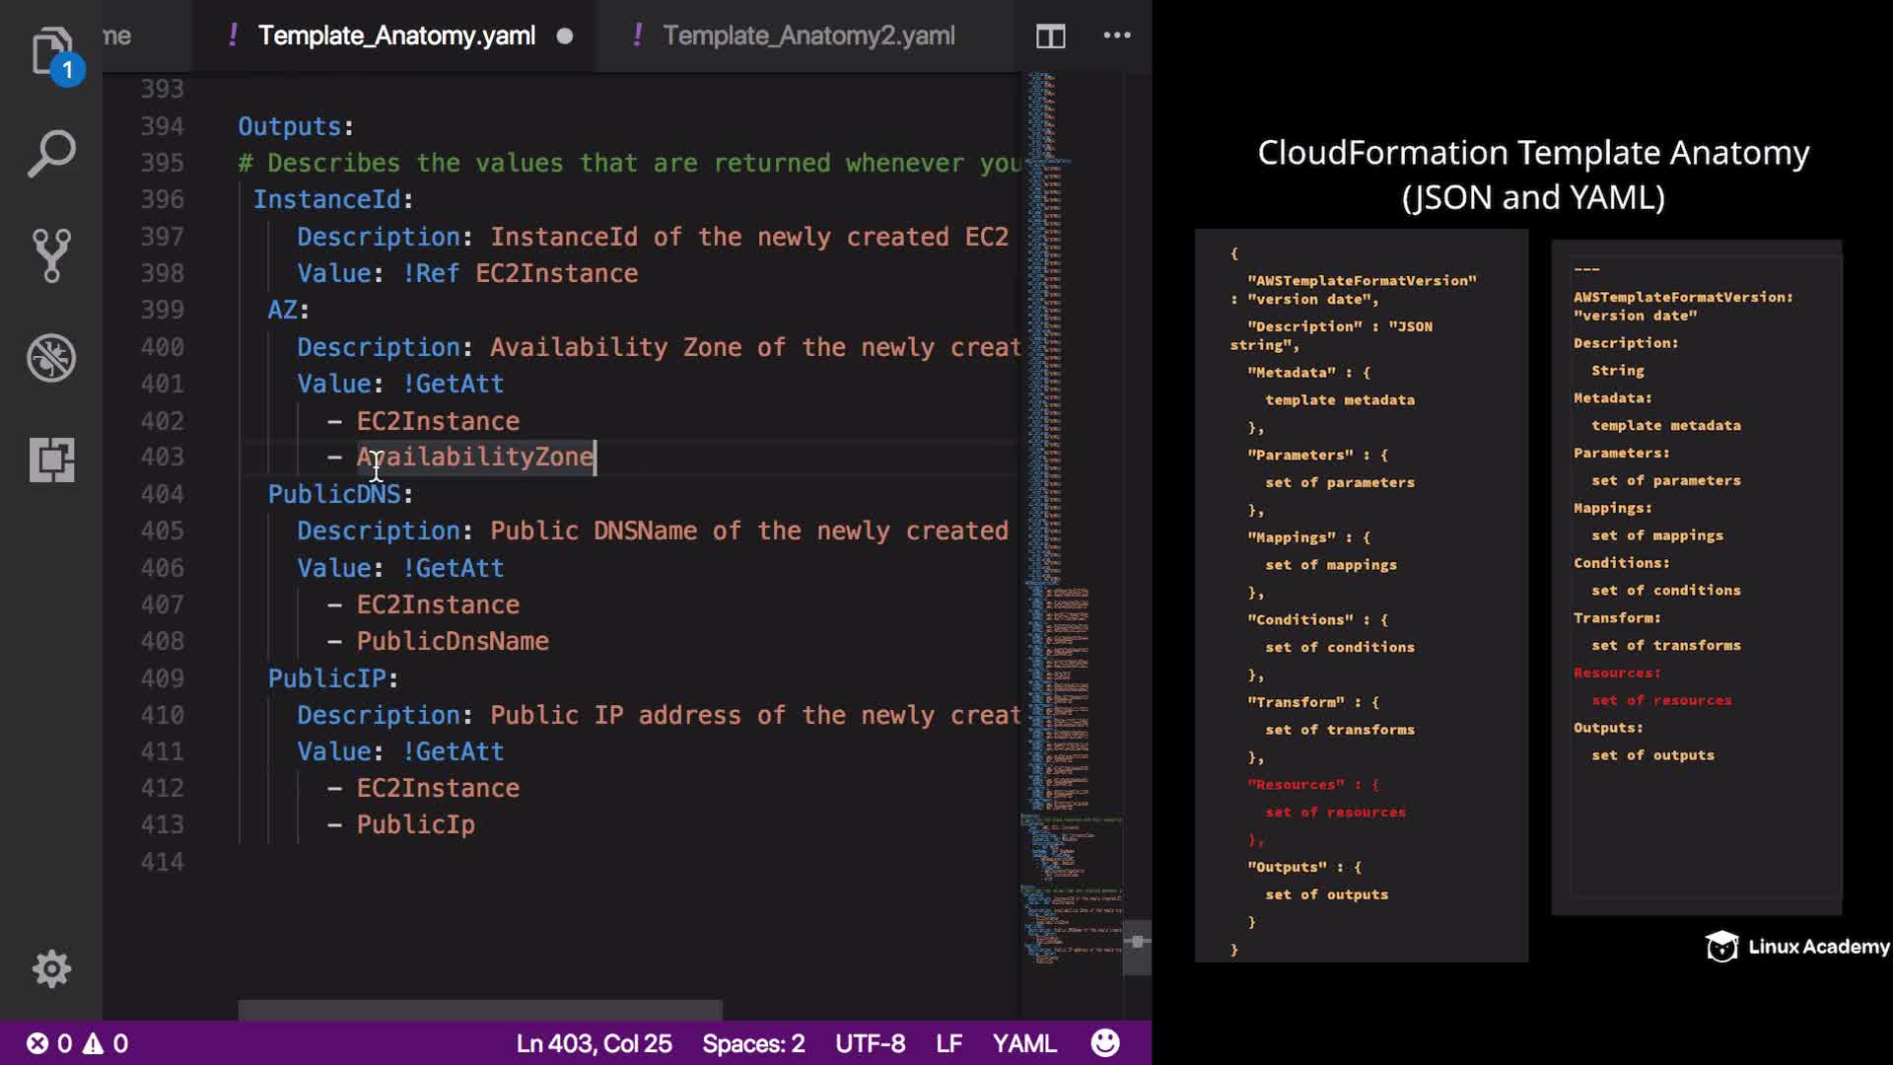This screenshot has height=1065, width=1893.
Task: Open the Search magnifier panel
Action: point(51,154)
